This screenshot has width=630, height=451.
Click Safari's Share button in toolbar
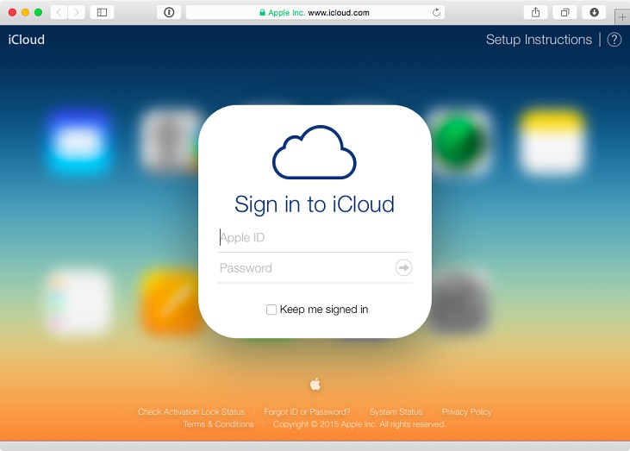(x=535, y=12)
